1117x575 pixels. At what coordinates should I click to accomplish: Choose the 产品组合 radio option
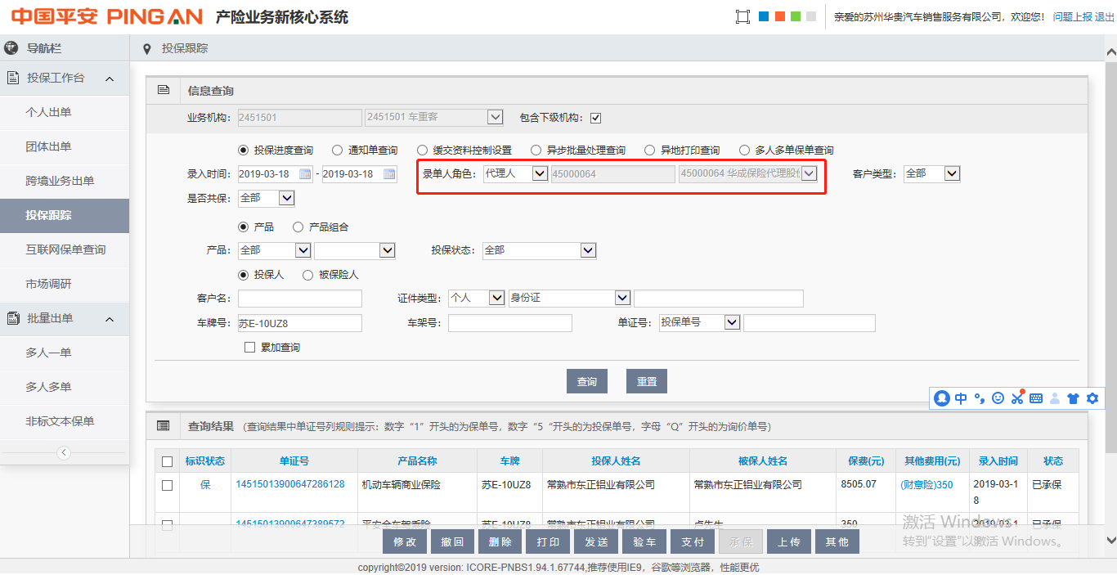pyautogui.click(x=298, y=227)
